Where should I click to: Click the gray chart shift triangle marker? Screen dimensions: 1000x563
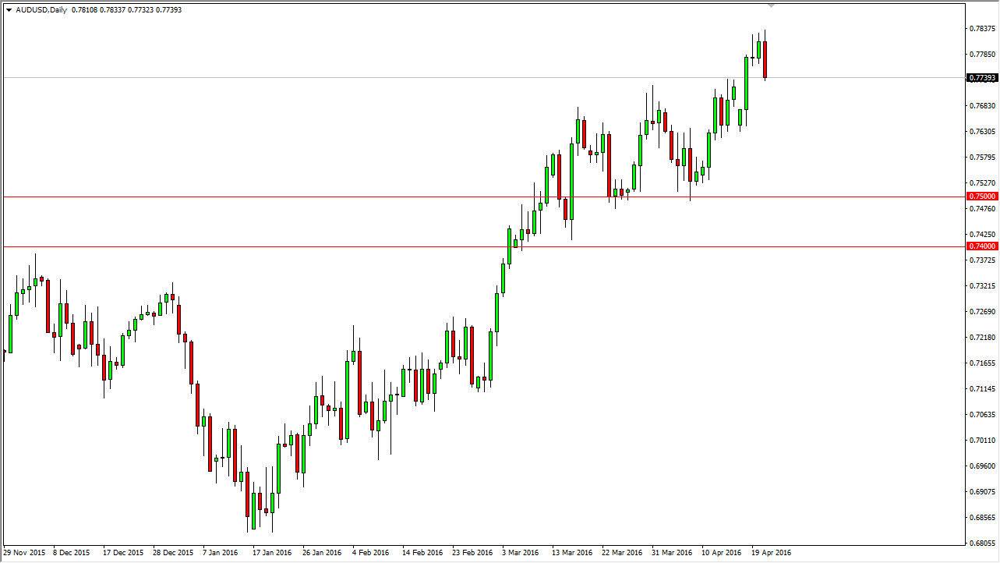pos(772,5)
